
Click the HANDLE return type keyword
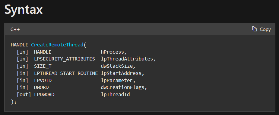point(20,45)
